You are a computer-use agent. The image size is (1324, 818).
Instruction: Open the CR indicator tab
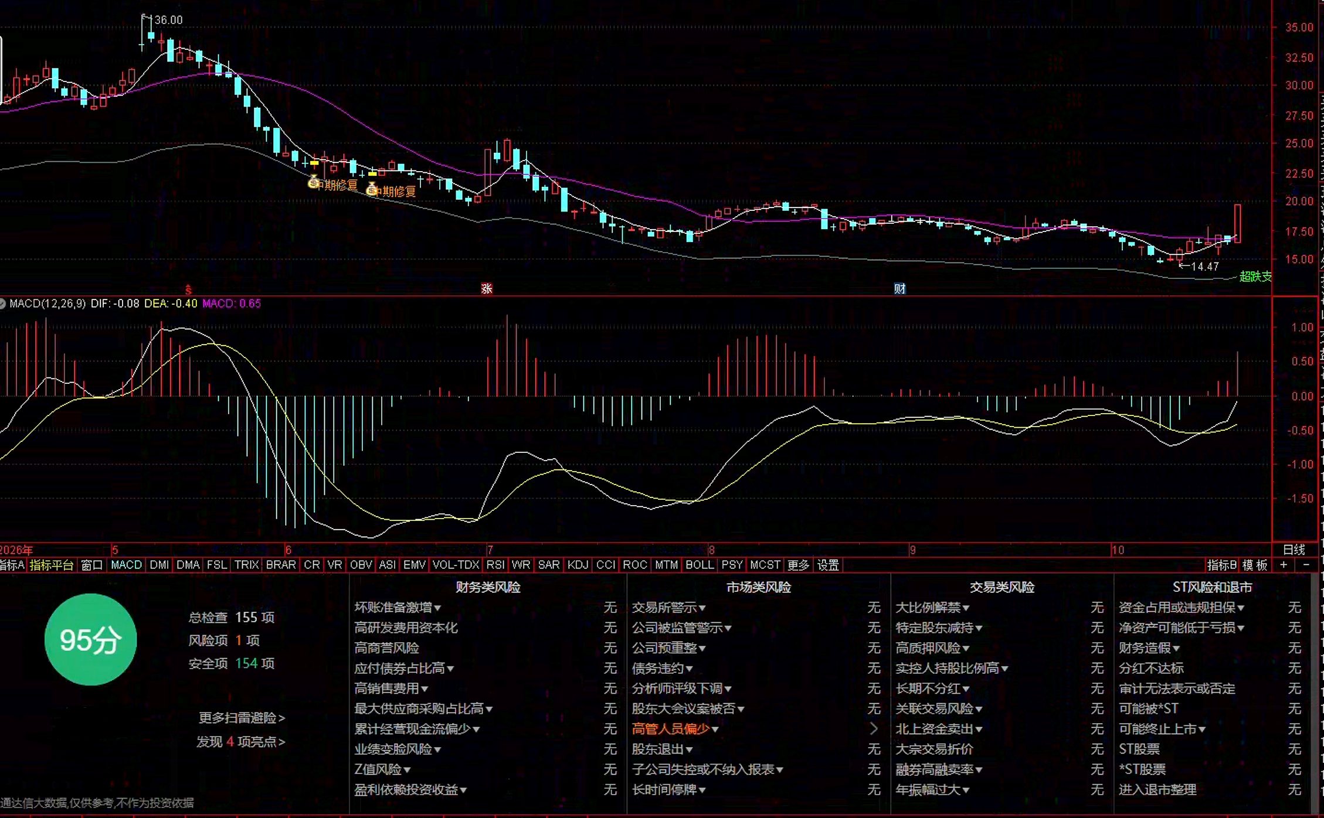click(312, 565)
